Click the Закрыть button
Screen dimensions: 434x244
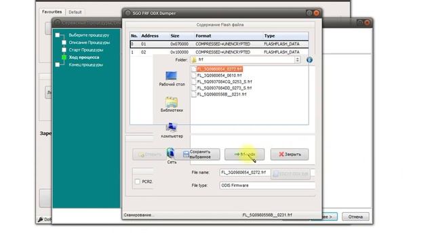290,155
